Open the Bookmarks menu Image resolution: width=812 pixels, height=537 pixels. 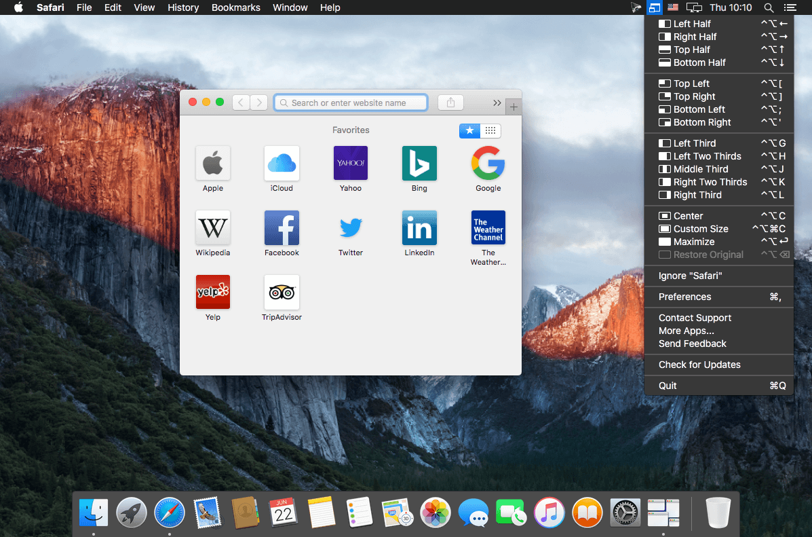(x=235, y=7)
